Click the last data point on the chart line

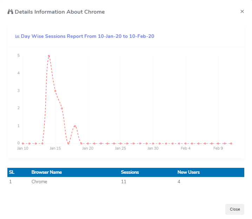(x=231, y=143)
